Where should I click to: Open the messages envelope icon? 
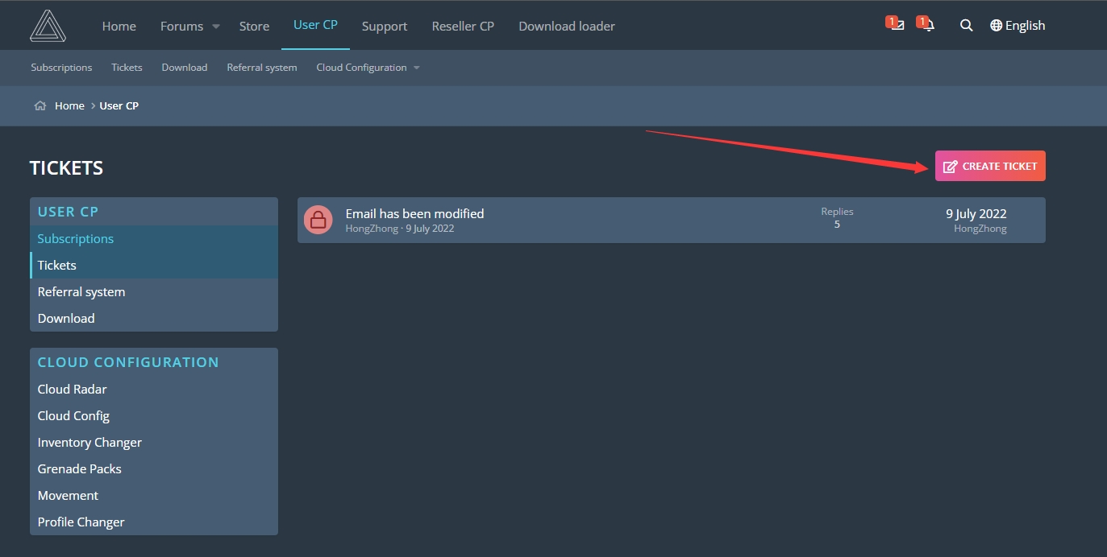897,26
